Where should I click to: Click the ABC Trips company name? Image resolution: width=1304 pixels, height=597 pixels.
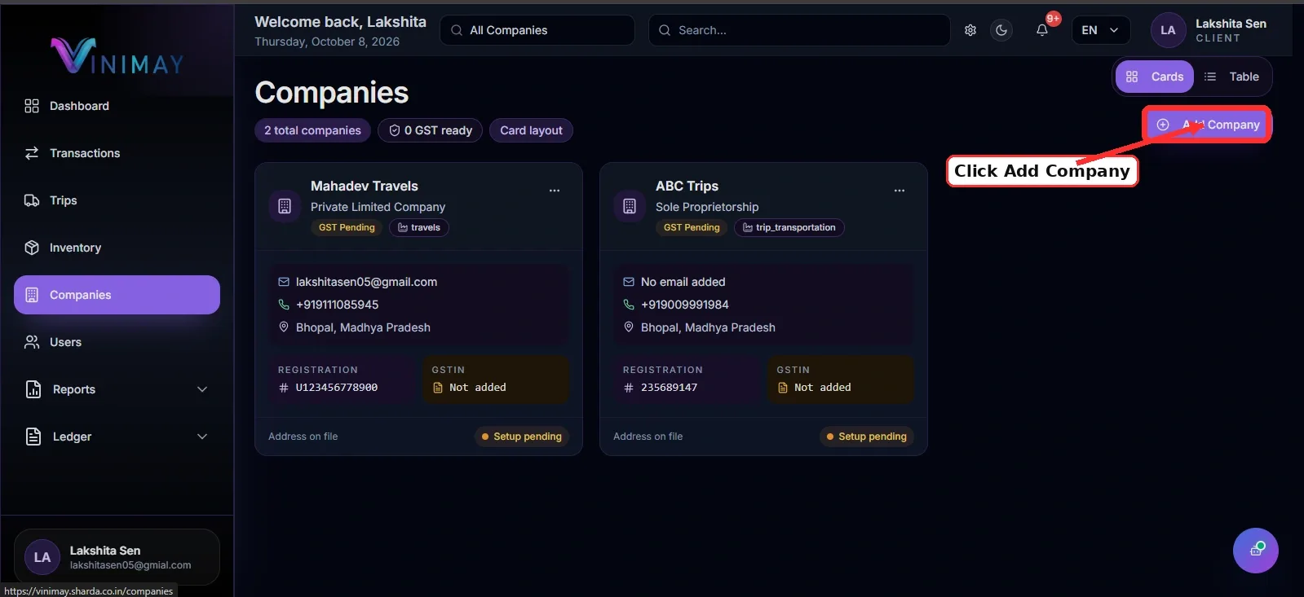687,186
